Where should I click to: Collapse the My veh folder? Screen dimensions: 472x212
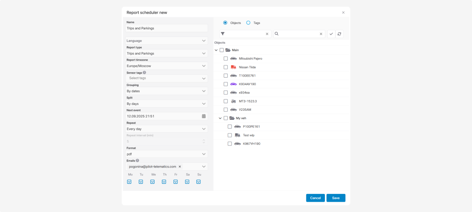(x=220, y=118)
